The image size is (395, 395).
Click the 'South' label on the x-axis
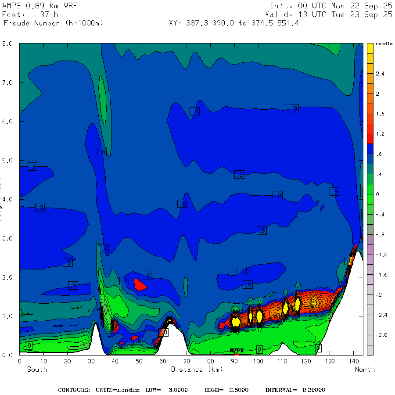pyautogui.click(x=37, y=369)
